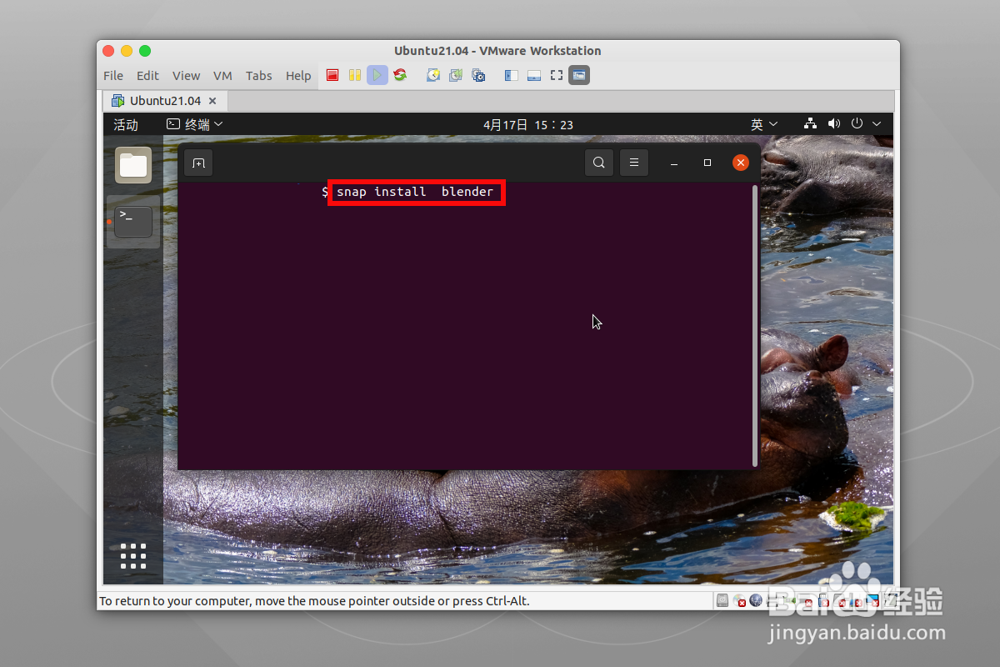Power off the virtual machine
The height and width of the screenshot is (667, 1000).
coord(332,75)
